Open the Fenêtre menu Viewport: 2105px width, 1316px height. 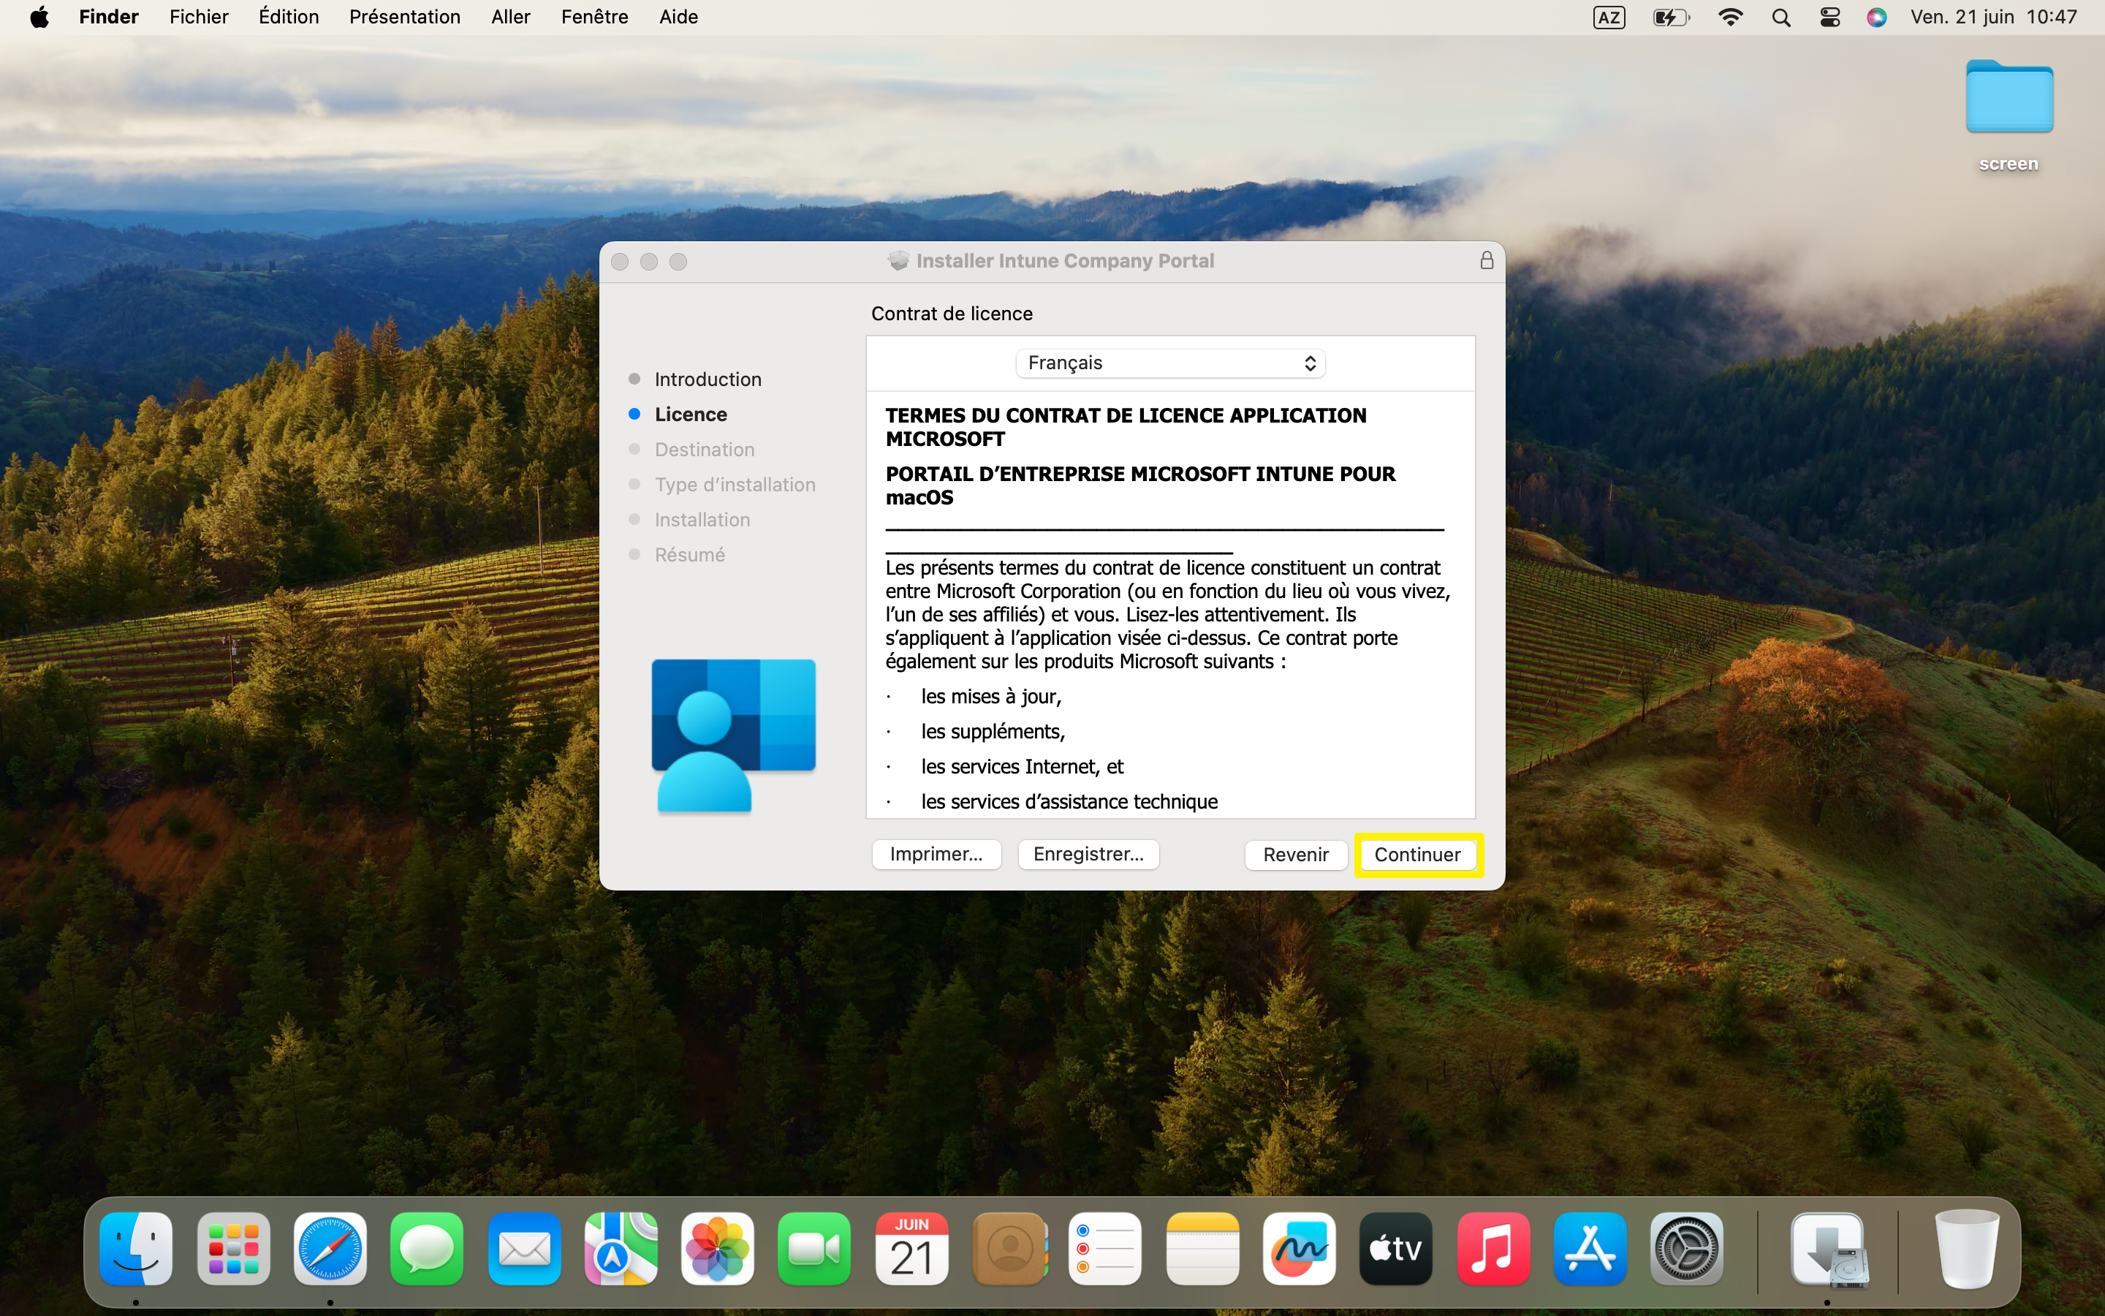click(x=594, y=18)
